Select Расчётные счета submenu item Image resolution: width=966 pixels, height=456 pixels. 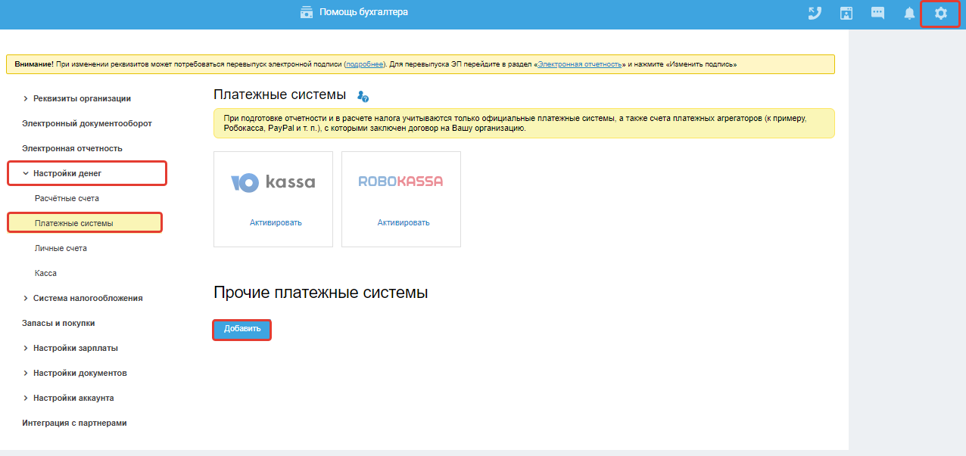click(x=67, y=198)
